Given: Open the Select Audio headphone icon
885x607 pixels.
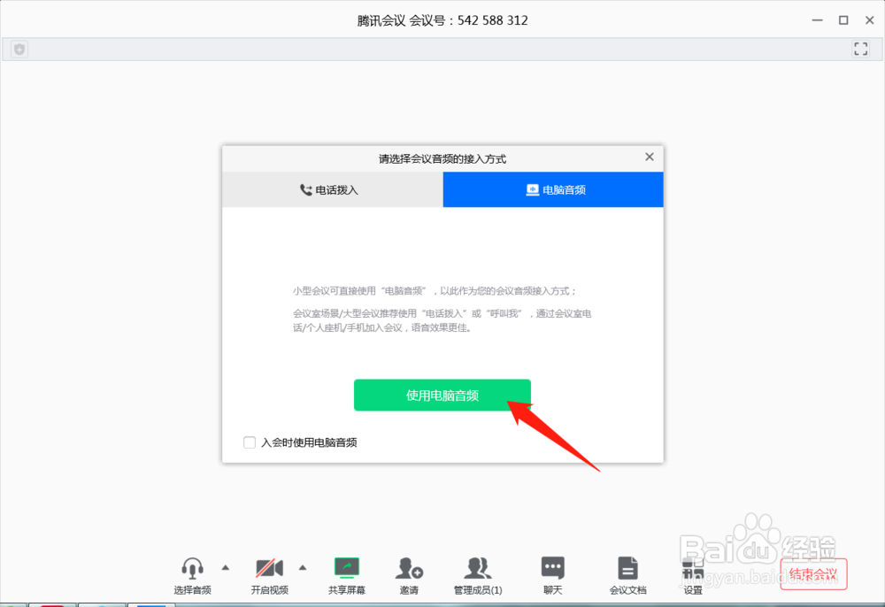Looking at the screenshot, I should tap(192, 569).
